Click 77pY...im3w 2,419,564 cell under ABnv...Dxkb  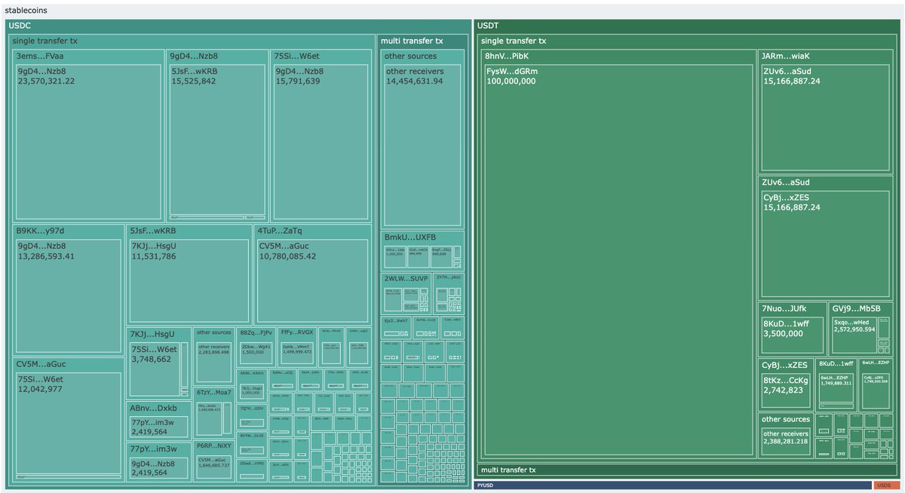click(x=159, y=427)
